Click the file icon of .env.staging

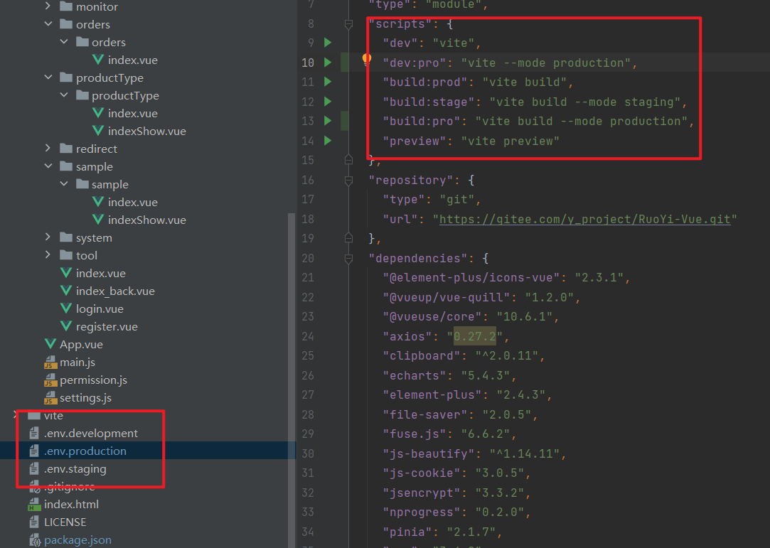[x=34, y=469]
